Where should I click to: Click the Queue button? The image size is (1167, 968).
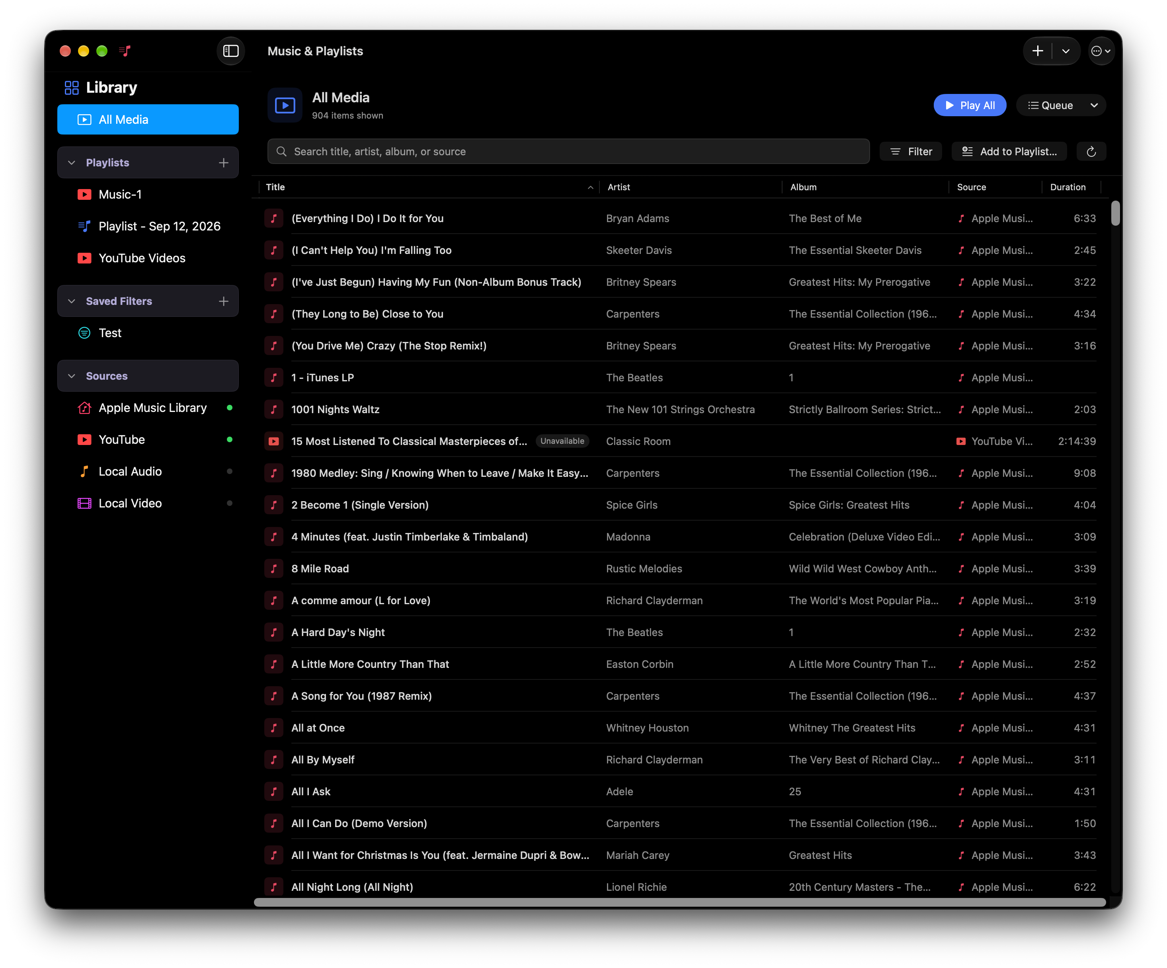click(x=1050, y=105)
